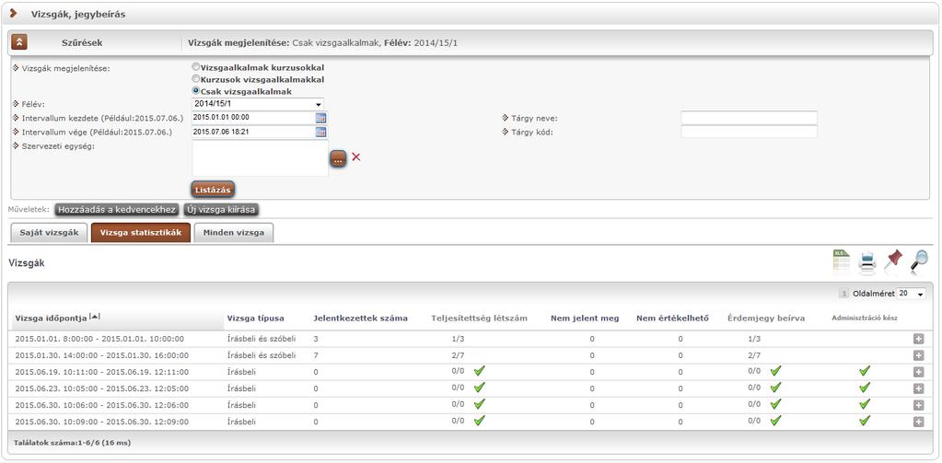Expand options for 2015.06.19. 10:11:00 exam row
Image resolution: width=942 pixels, height=463 pixels.
point(918,372)
